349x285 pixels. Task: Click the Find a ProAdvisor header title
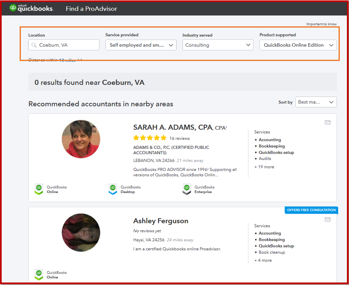coord(91,9)
